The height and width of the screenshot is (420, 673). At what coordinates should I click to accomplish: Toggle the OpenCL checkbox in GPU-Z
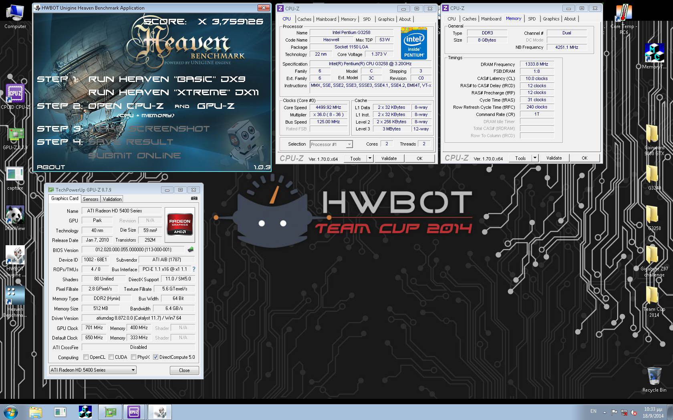point(86,357)
